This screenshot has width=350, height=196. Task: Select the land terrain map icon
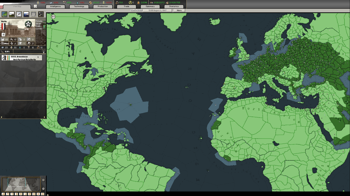pos(4,14)
